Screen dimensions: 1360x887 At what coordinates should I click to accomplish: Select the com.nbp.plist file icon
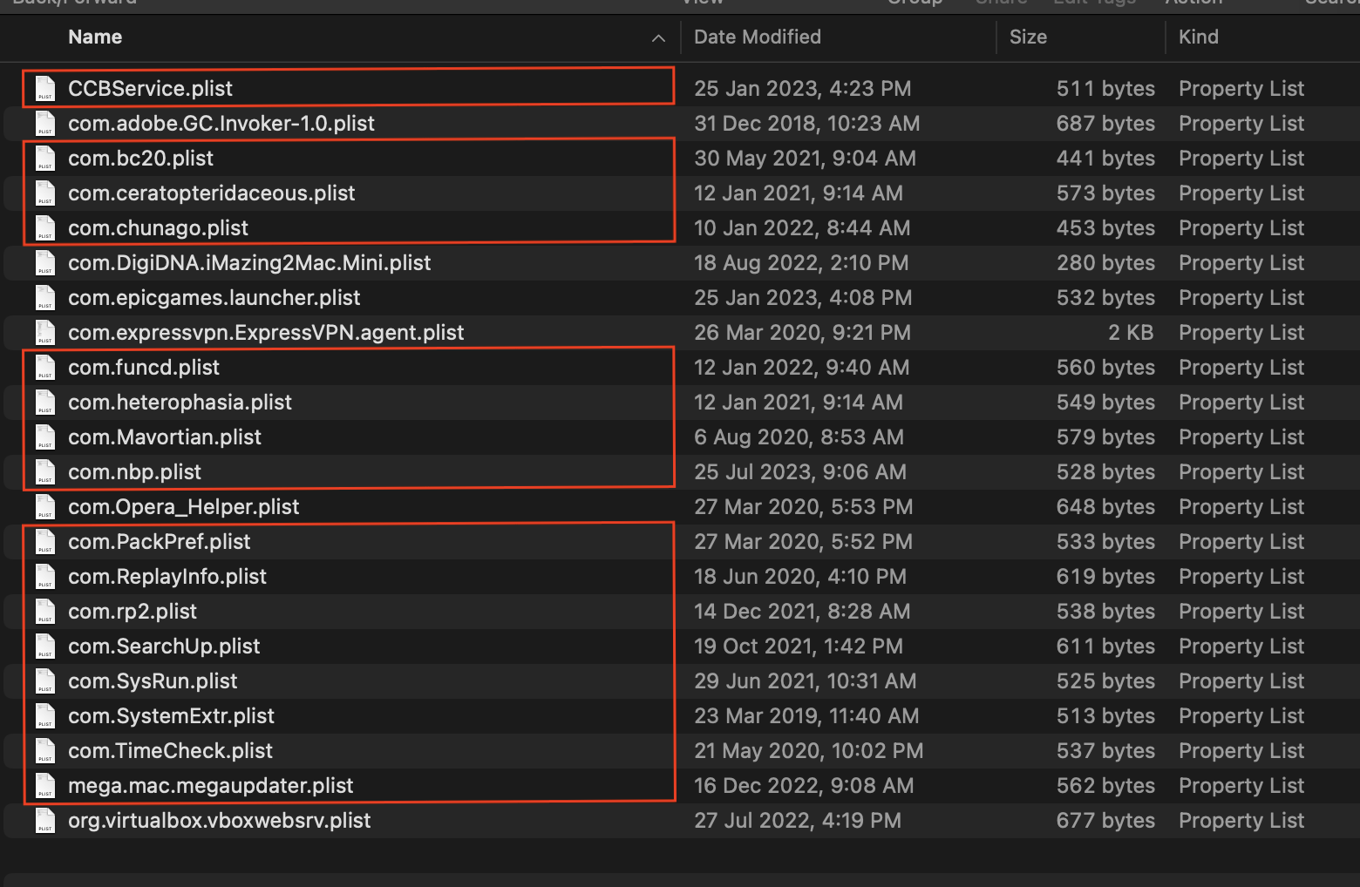pyautogui.click(x=45, y=471)
